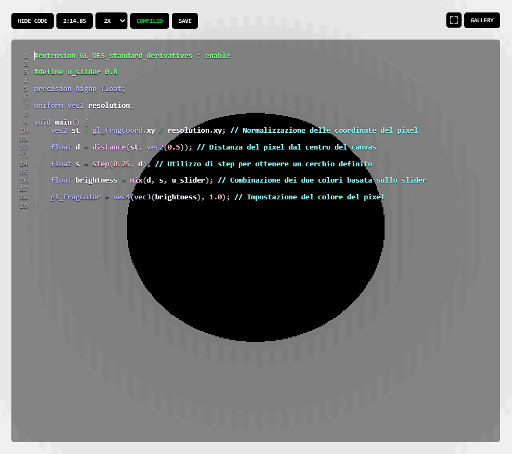512x454 pixels.
Task: Click the 'Impostazione del colore del pixel' comment
Action: [309, 197]
